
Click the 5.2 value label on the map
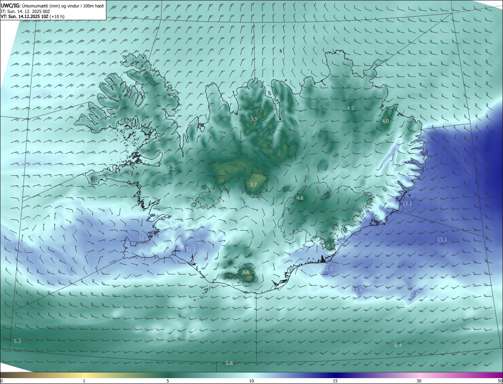click(171, 168)
